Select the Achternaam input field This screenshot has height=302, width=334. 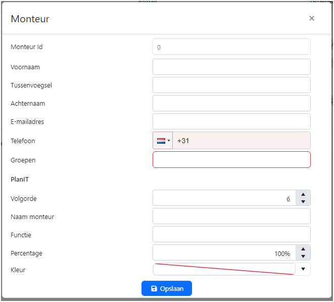[x=231, y=103]
